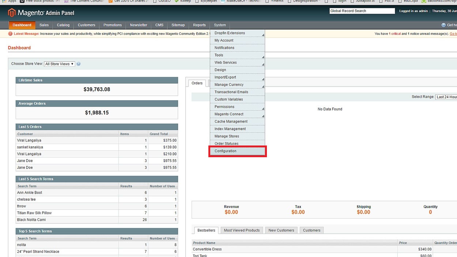Choose Configuration from the System menu
The width and height of the screenshot is (457, 257).
[237, 151]
